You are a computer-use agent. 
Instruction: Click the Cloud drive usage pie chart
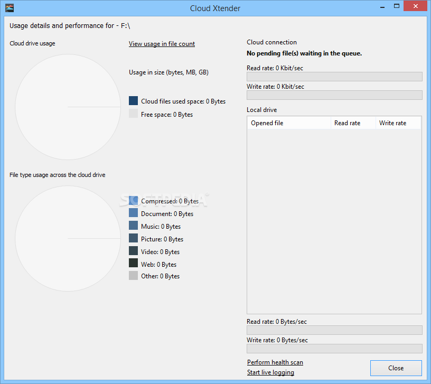[68, 107]
